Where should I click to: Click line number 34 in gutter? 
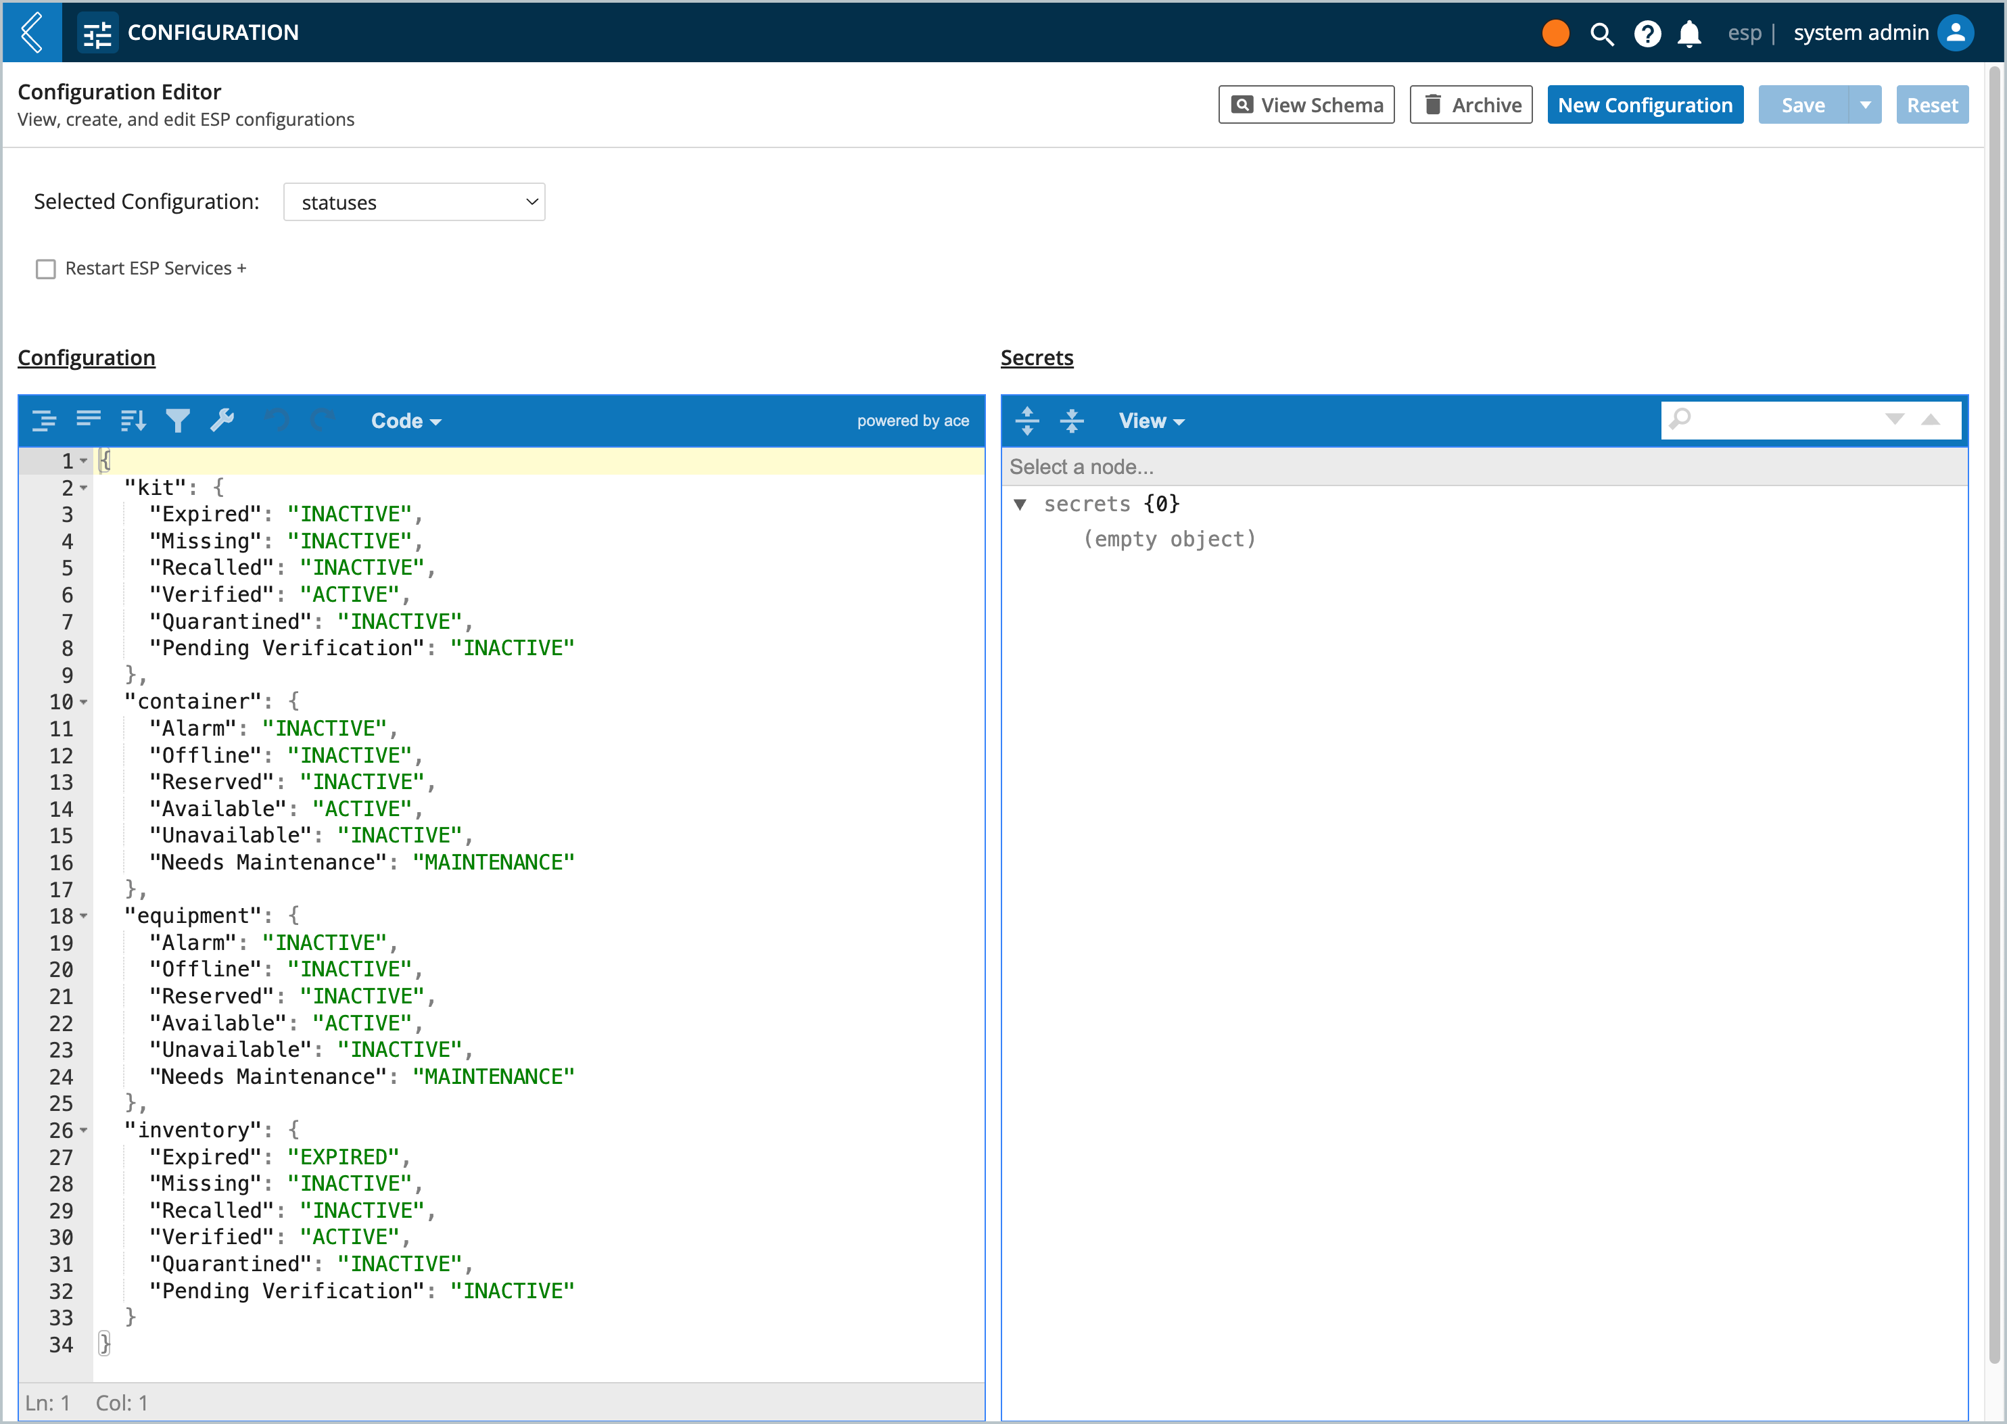pos(62,1344)
